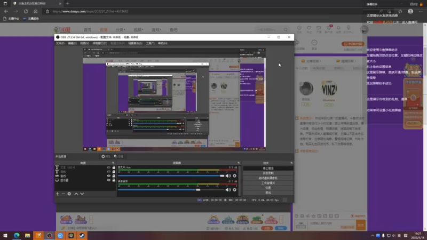Open the 帮助(H) menu in OBS
Screen dimensions: 427x240
pos(163,43)
